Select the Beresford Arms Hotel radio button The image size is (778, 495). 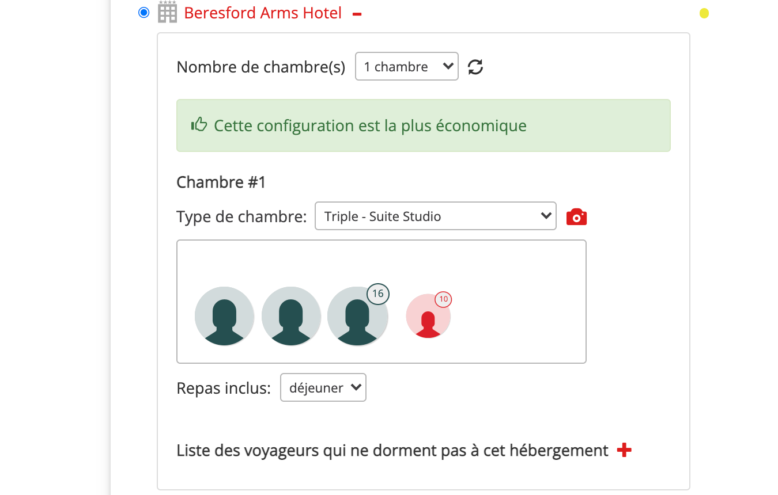143,13
